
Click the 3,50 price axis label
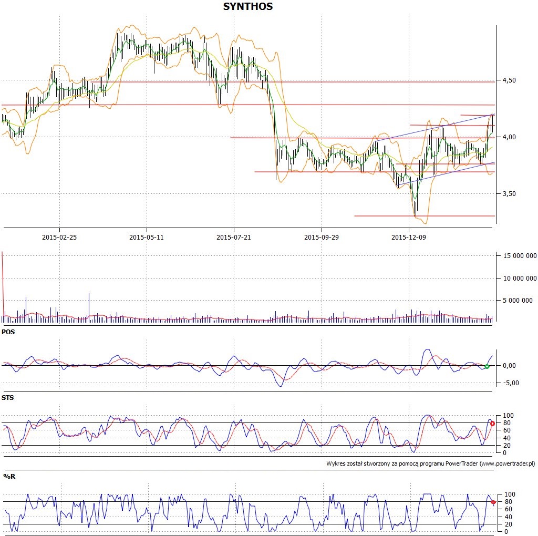[x=509, y=194]
